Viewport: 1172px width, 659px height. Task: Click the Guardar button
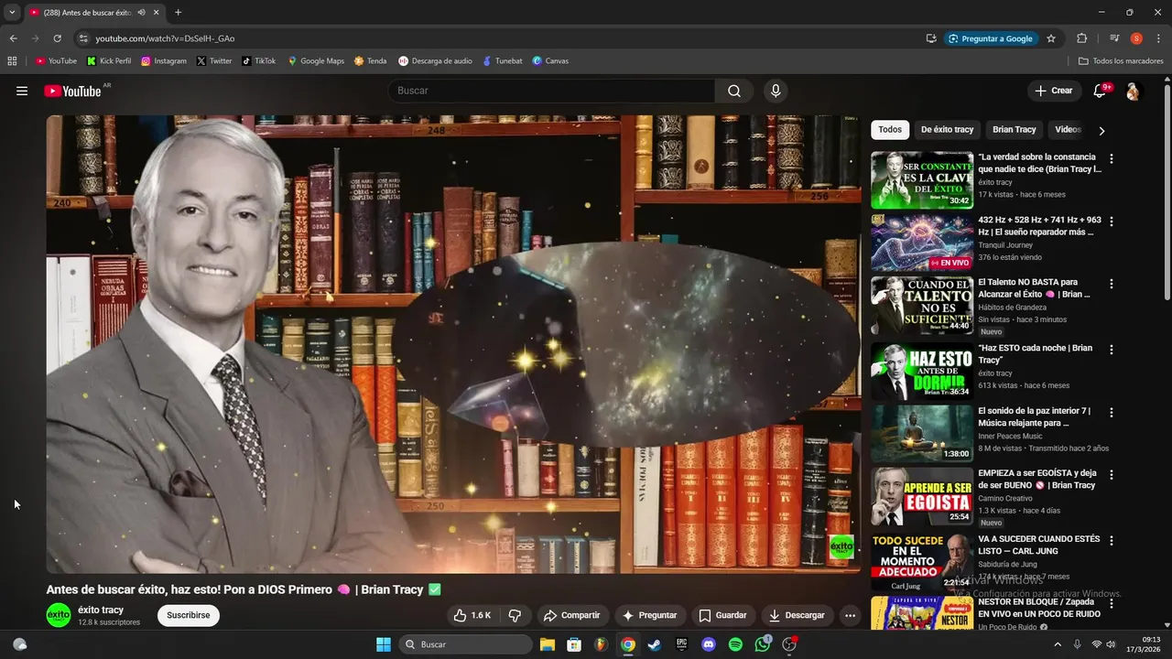tap(722, 615)
